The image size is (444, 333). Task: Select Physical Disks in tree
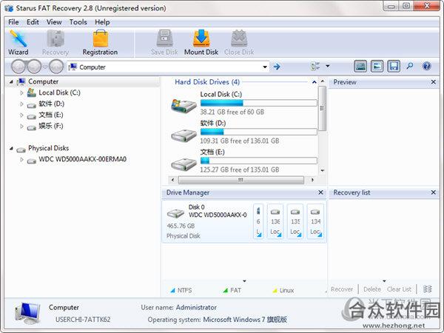[x=48, y=149]
